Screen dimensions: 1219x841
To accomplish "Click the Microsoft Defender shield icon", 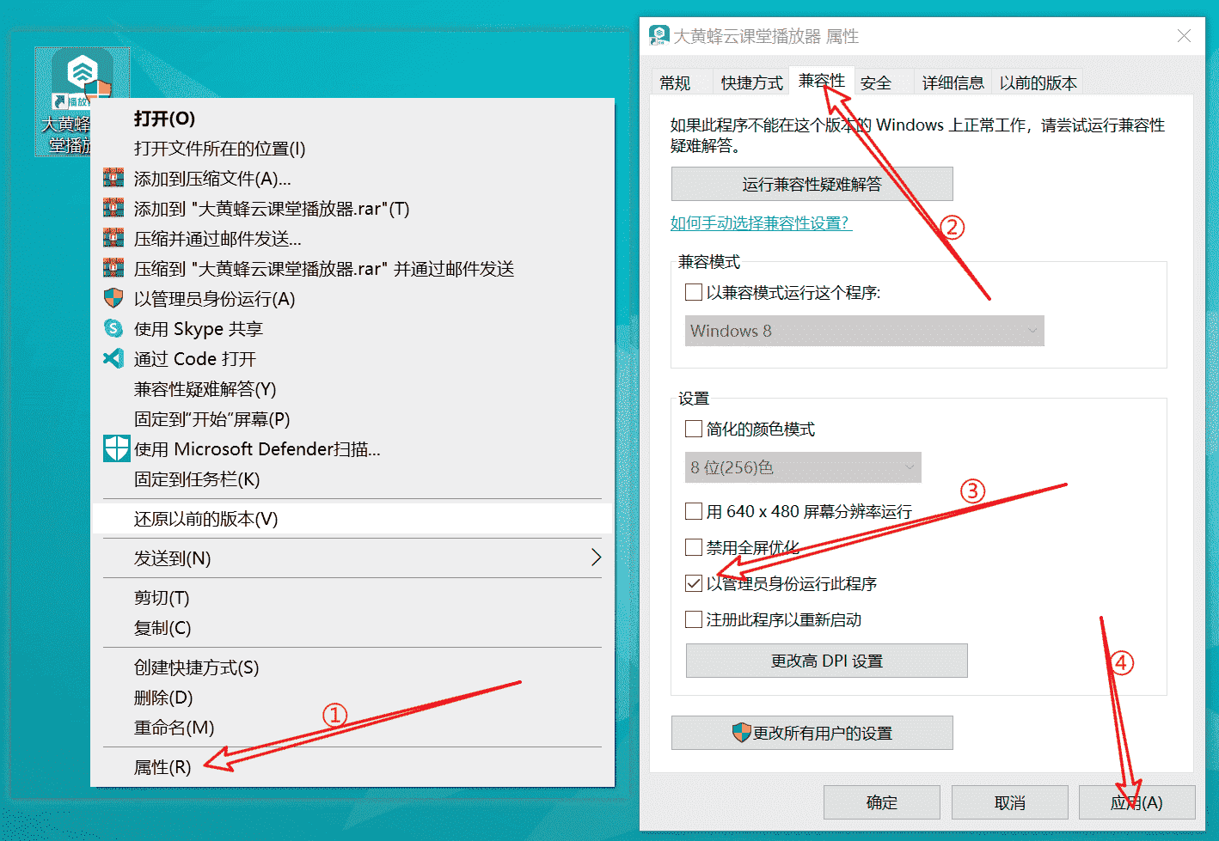I will (x=116, y=448).
